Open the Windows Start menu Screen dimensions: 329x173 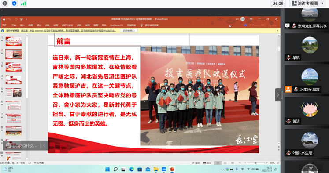[x=107, y=169]
